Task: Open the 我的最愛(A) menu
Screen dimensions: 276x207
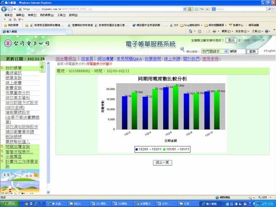Action: click(47, 15)
